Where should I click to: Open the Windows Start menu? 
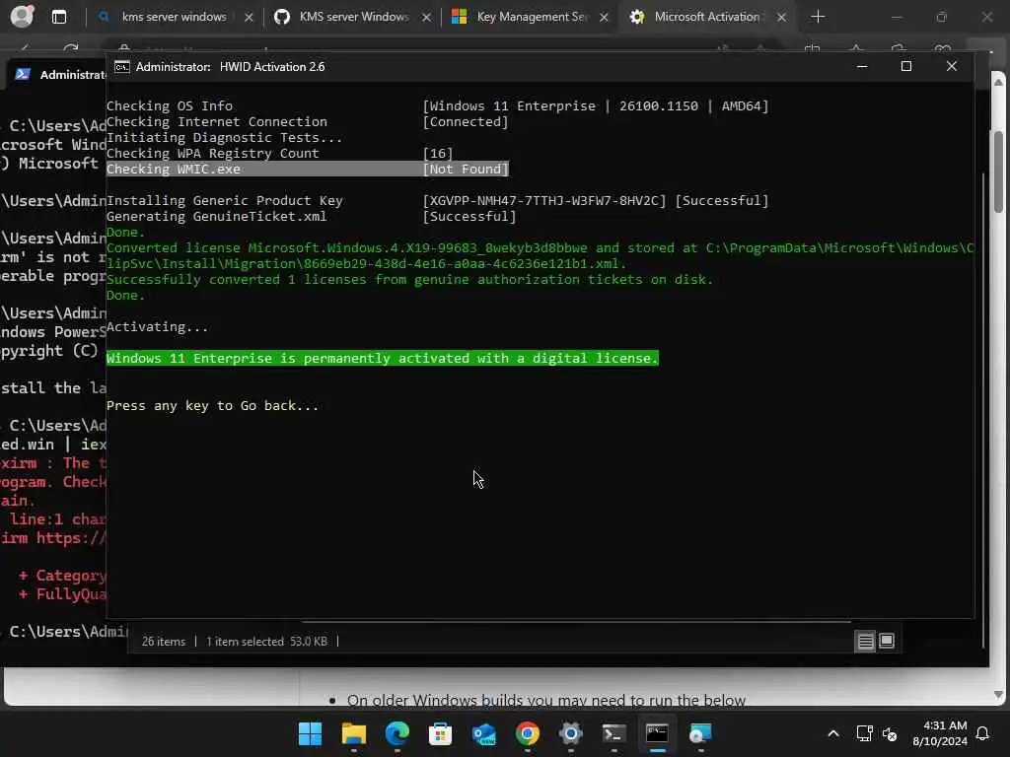pos(310,733)
